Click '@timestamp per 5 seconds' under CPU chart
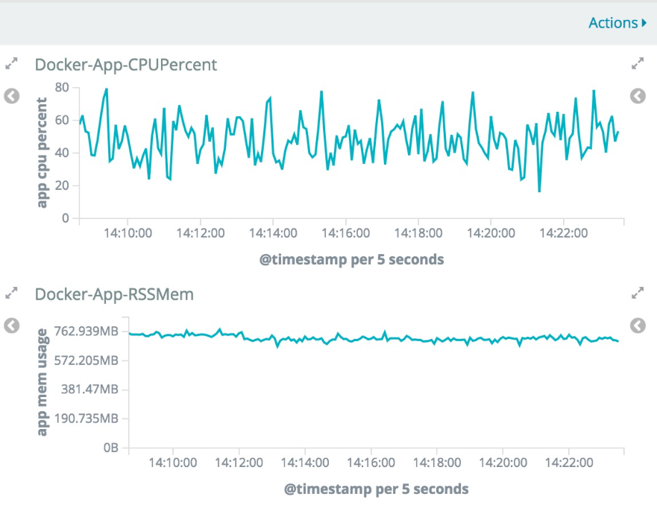The width and height of the screenshot is (657, 511). 352,259
